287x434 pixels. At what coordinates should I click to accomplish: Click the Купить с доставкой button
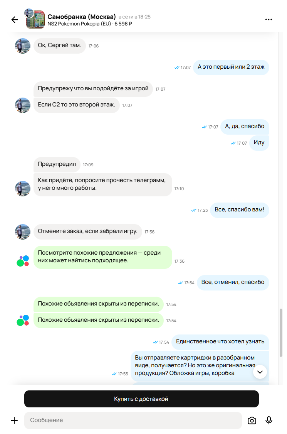(141, 399)
